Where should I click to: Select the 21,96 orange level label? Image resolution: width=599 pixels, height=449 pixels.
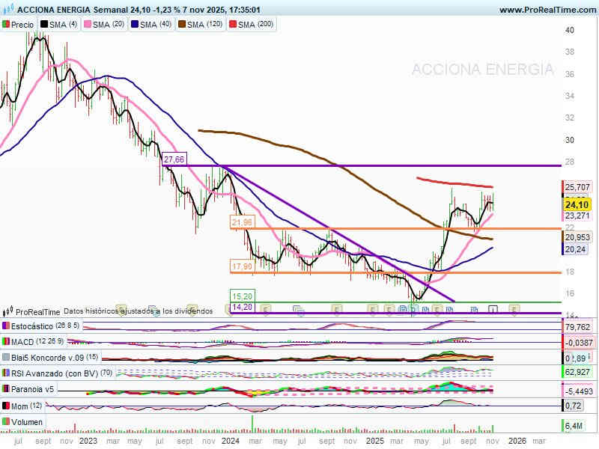(x=243, y=222)
